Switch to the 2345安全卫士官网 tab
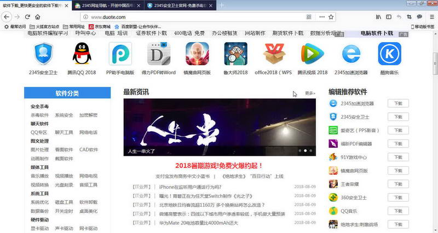Screen dimensions: 438x233 178,5
